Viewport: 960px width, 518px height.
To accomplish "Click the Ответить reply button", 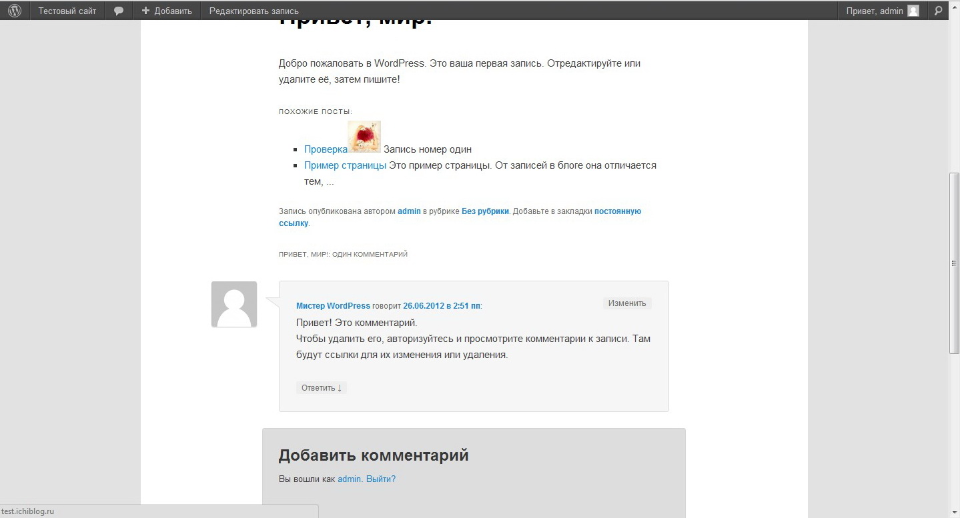I will [x=322, y=388].
